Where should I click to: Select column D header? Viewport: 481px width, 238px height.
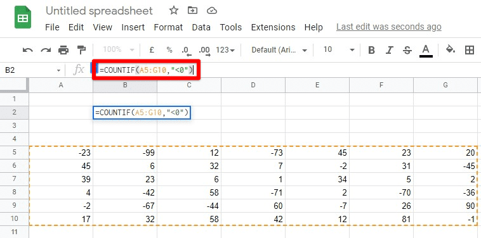pos(253,85)
